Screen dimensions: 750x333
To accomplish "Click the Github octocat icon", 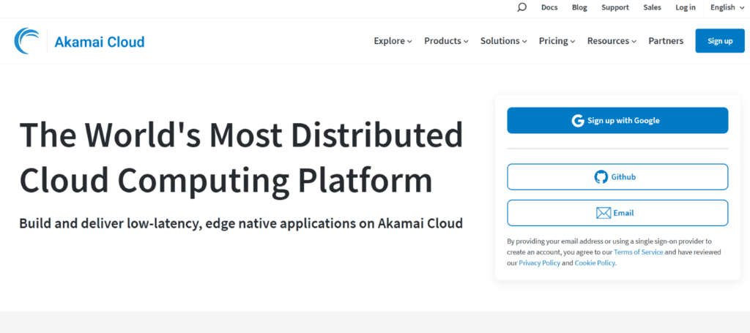I will click(x=601, y=177).
